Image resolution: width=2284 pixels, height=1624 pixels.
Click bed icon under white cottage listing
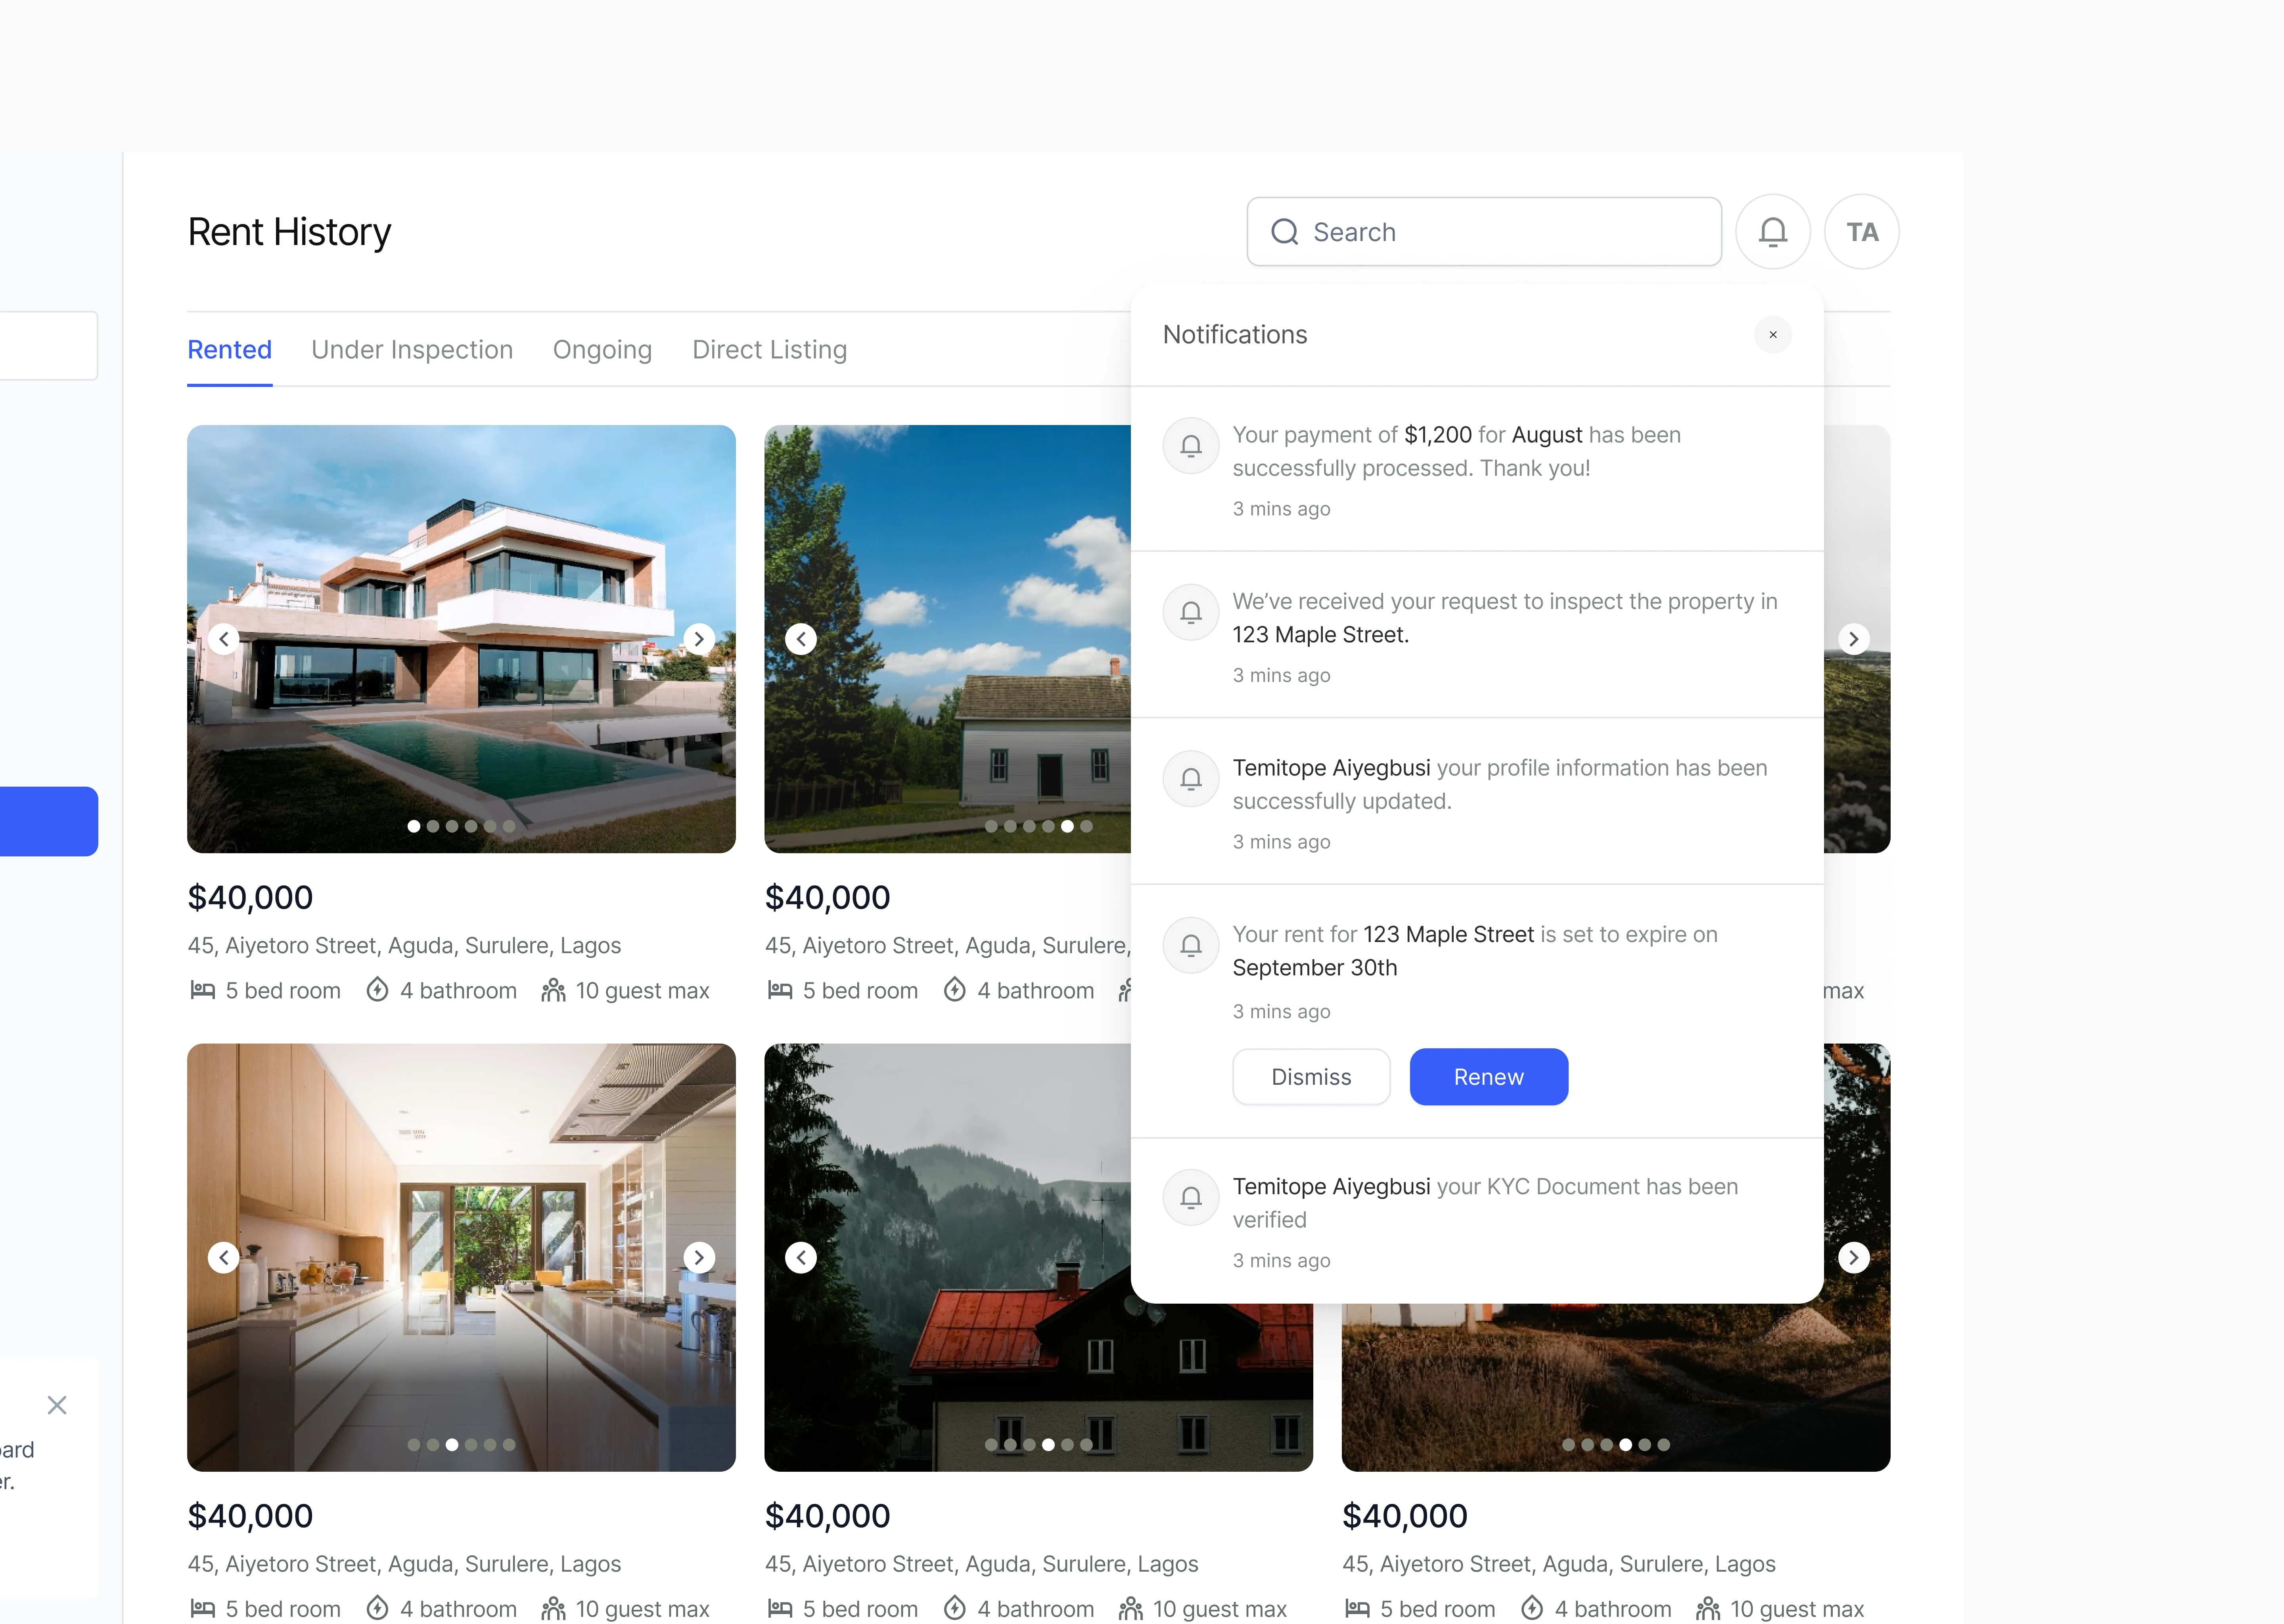(x=779, y=990)
